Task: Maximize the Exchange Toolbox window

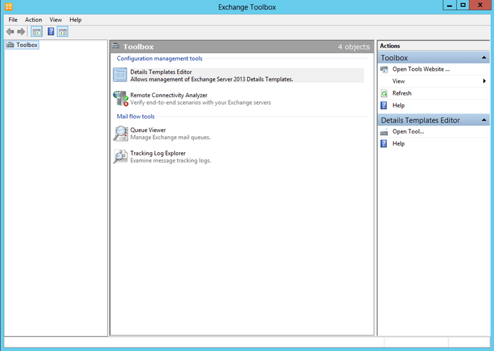Action: point(463,6)
